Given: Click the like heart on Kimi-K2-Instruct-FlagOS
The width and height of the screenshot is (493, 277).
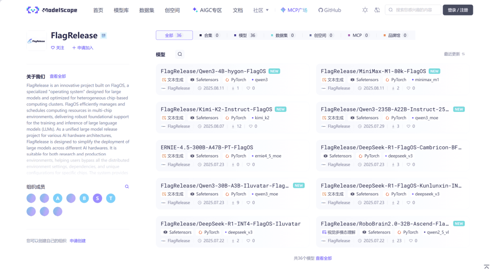Looking at the screenshot, I should [251, 126].
